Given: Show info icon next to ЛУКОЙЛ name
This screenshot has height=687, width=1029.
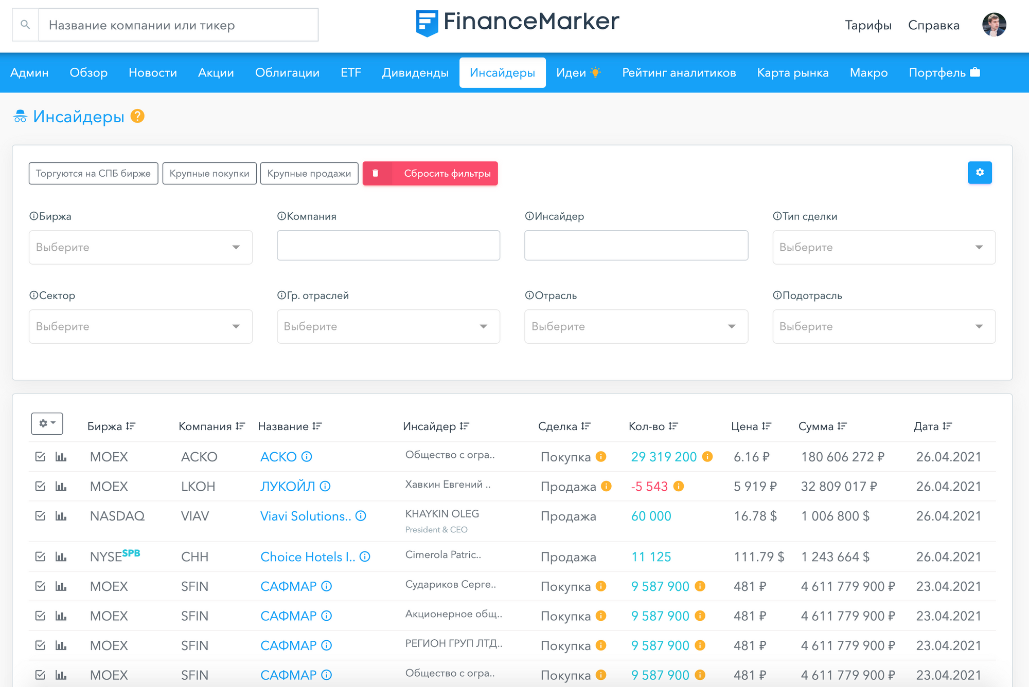Looking at the screenshot, I should (x=325, y=486).
